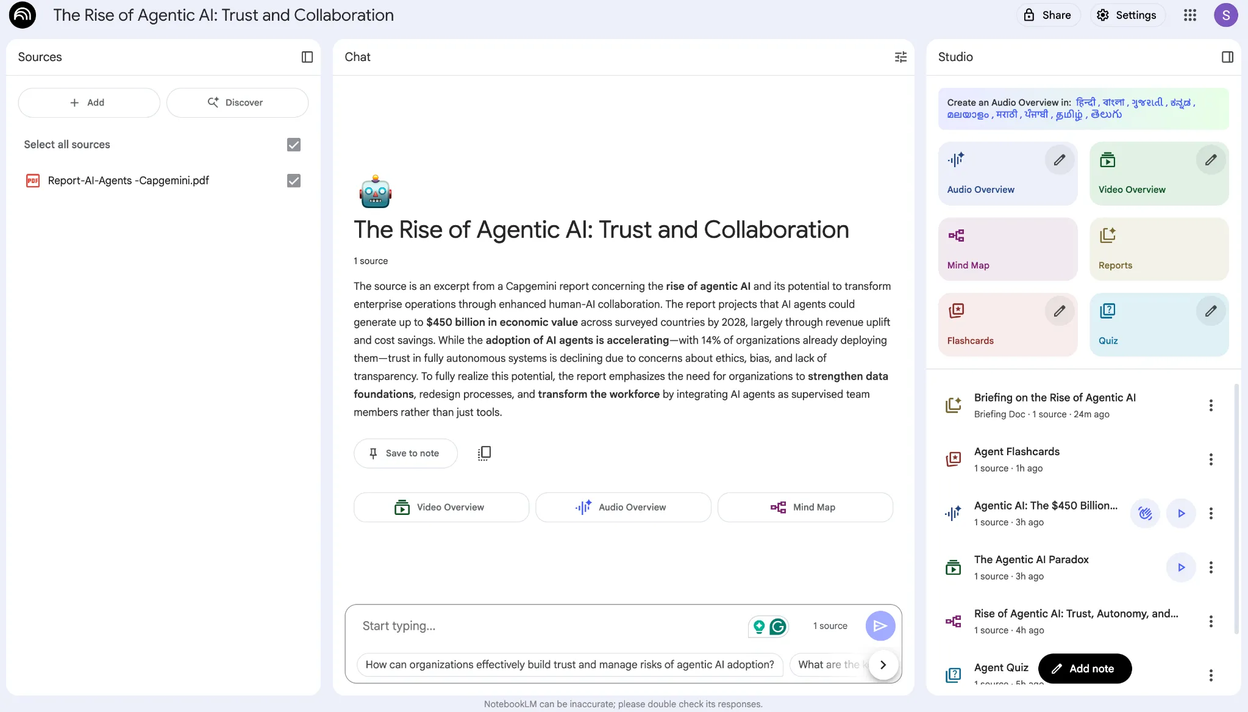1248x712 pixels.
Task: Uncheck Select all sources checkbox
Action: coord(294,145)
